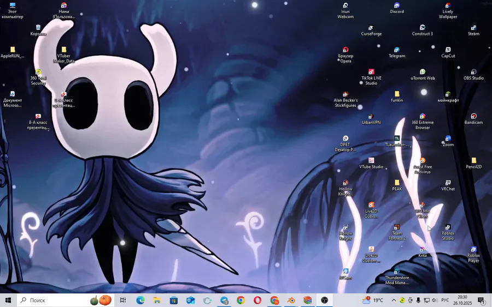Open Outlook from the taskbar
Viewport: 492px width, 307px height.
[x=190, y=300]
